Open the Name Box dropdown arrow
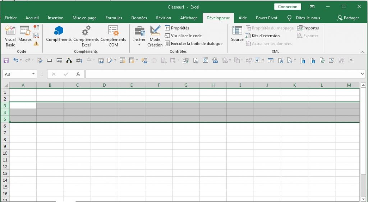 [x=33, y=74]
